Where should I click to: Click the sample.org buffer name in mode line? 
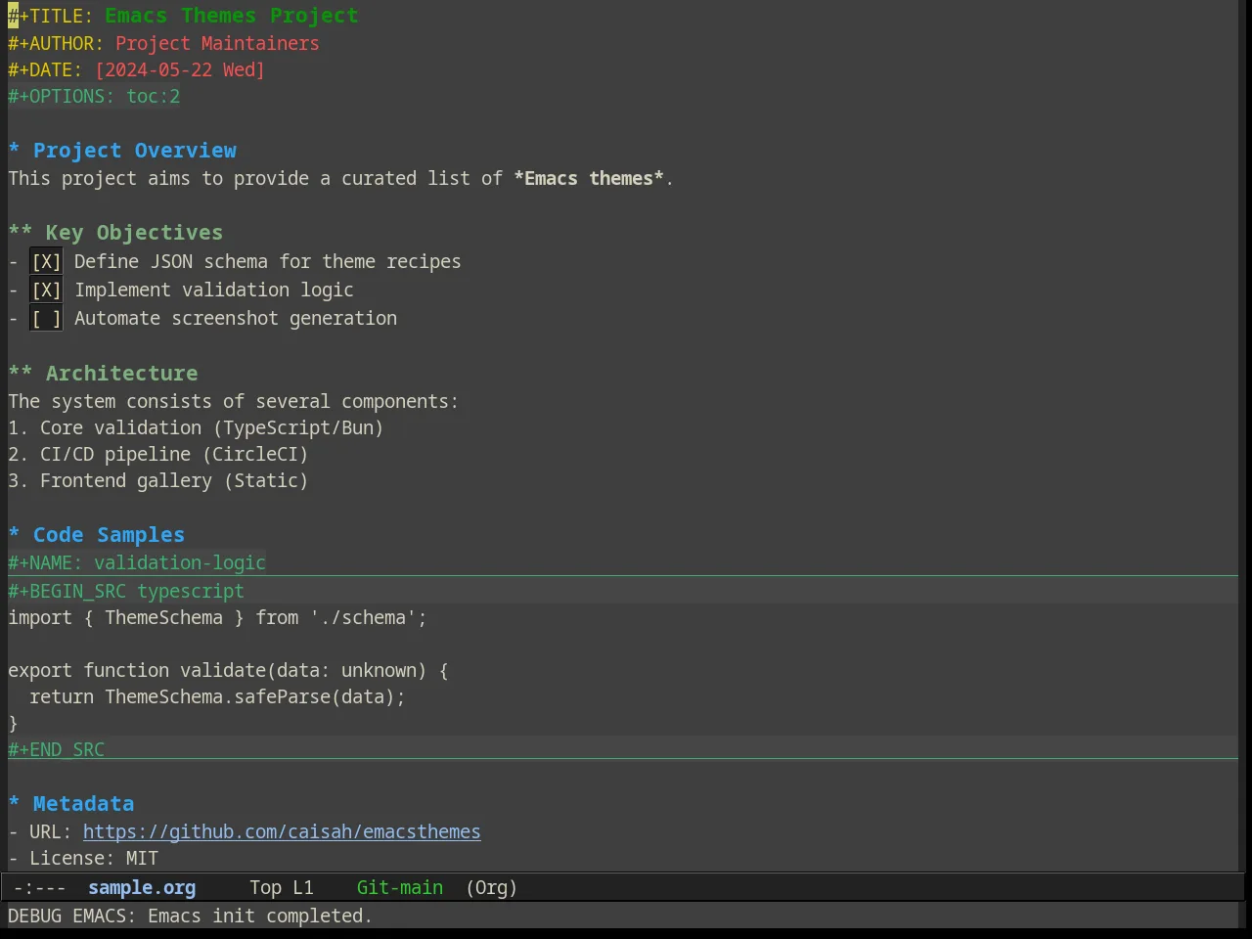click(x=142, y=887)
